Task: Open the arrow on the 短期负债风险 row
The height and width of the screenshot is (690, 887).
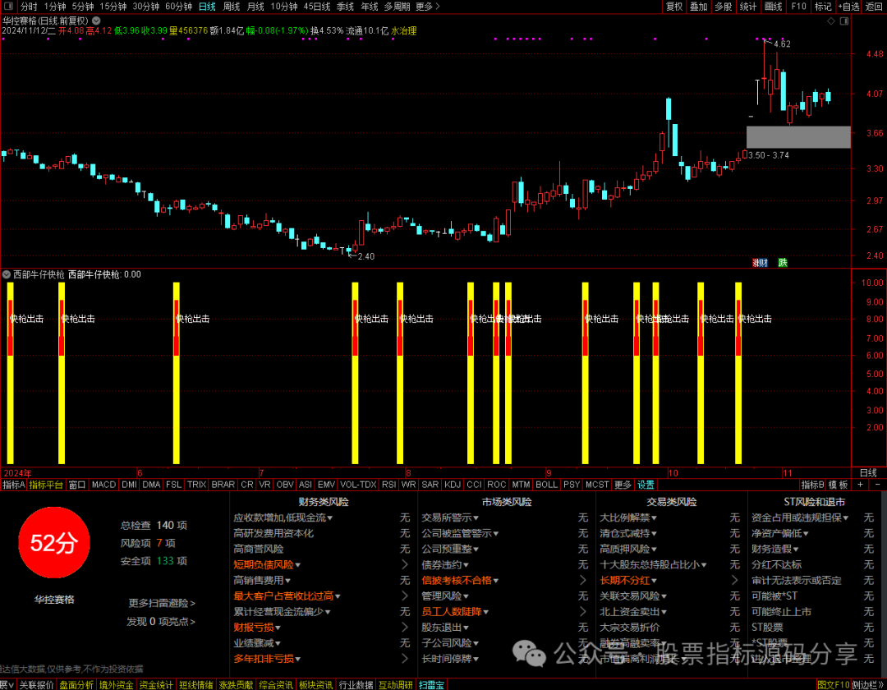Action: [404, 564]
